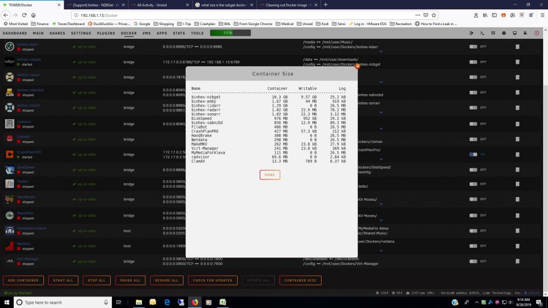548x308 pixels.
Task: Click the 55% progress bar in header
Action: (230, 33)
